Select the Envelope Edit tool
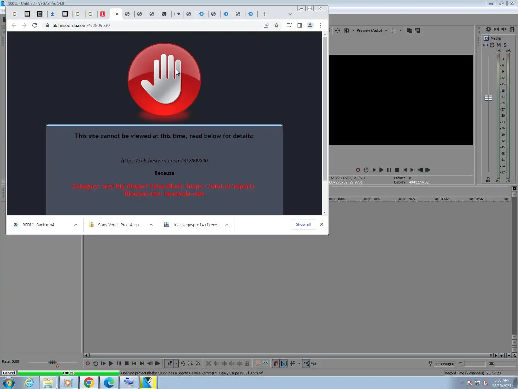The height and width of the screenshot is (389, 518). tap(183, 364)
